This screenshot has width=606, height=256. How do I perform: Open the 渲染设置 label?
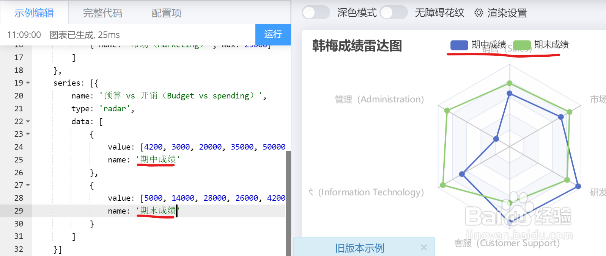point(507,13)
